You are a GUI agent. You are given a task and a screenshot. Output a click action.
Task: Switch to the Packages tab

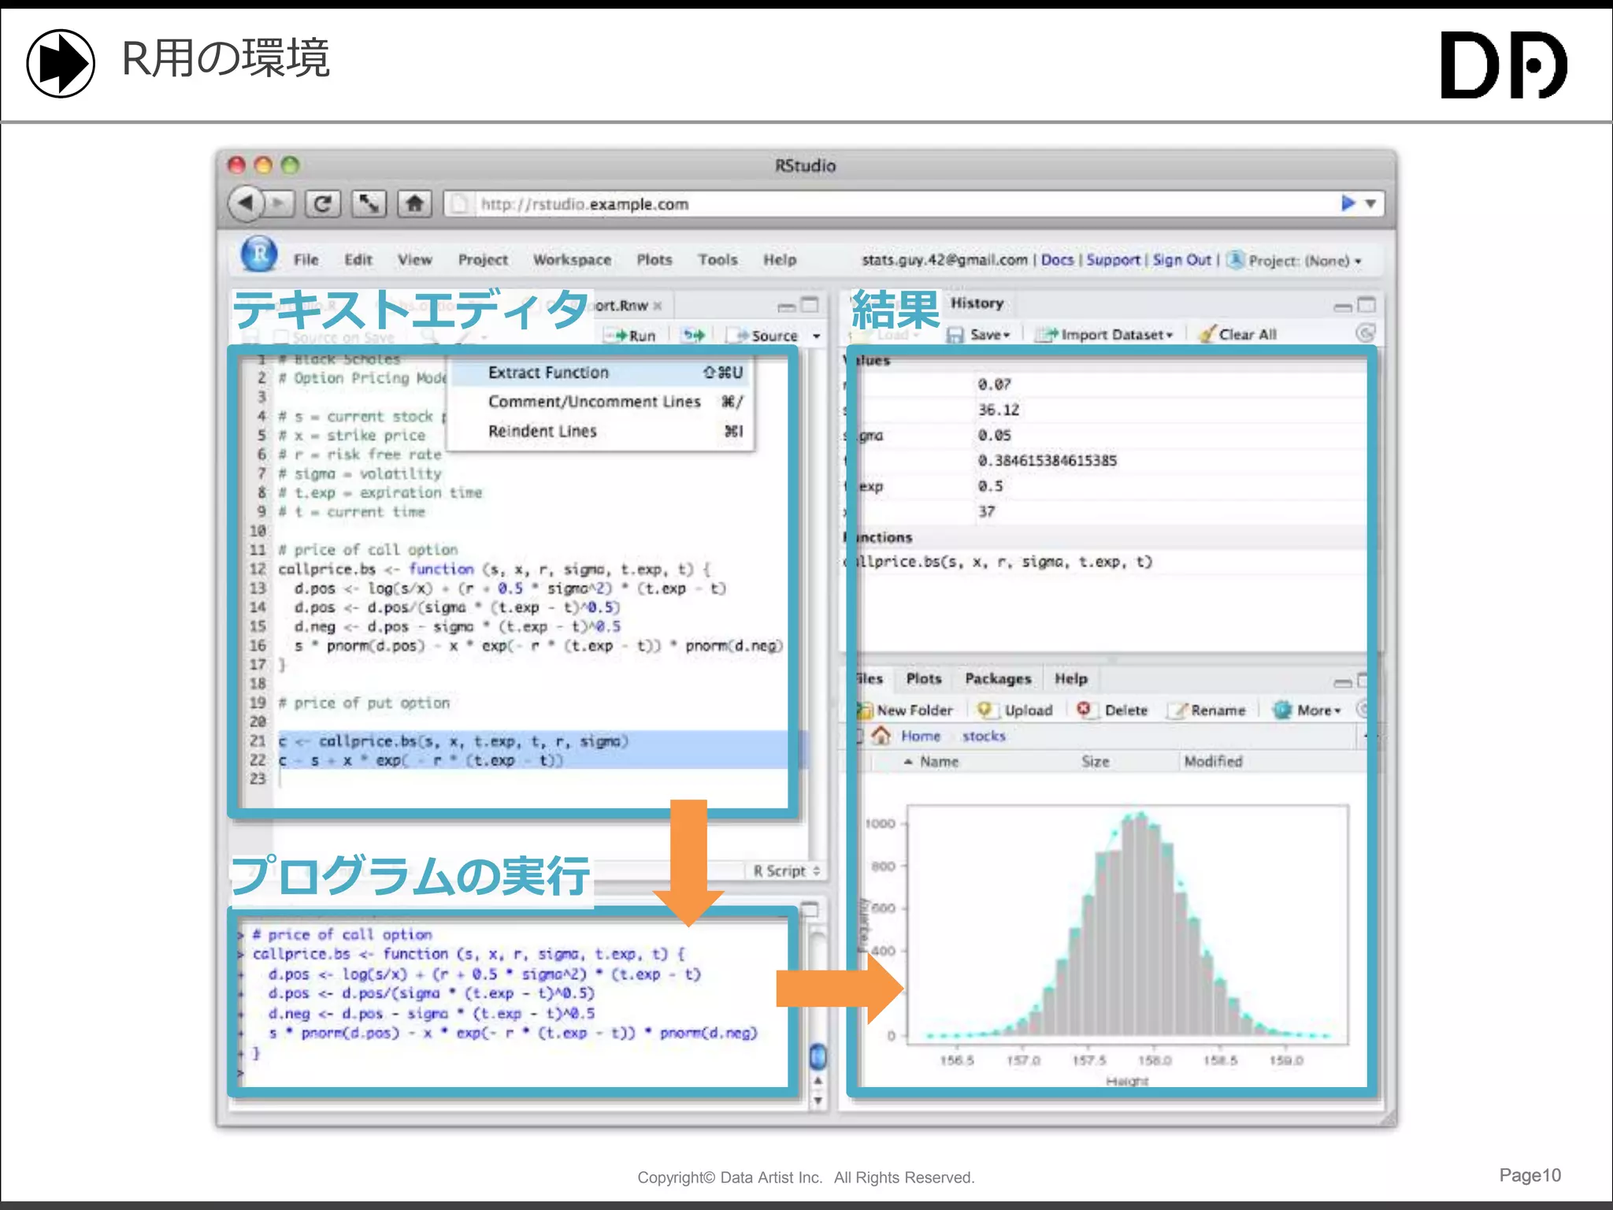pos(998,679)
